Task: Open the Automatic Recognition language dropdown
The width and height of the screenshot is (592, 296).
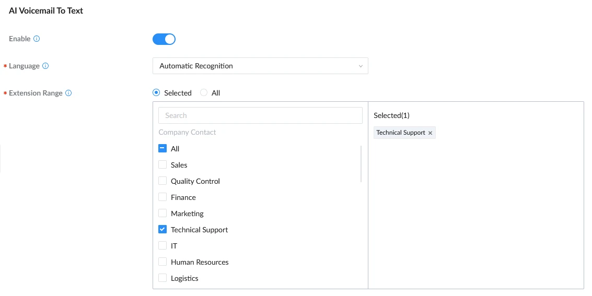Action: tap(260, 66)
